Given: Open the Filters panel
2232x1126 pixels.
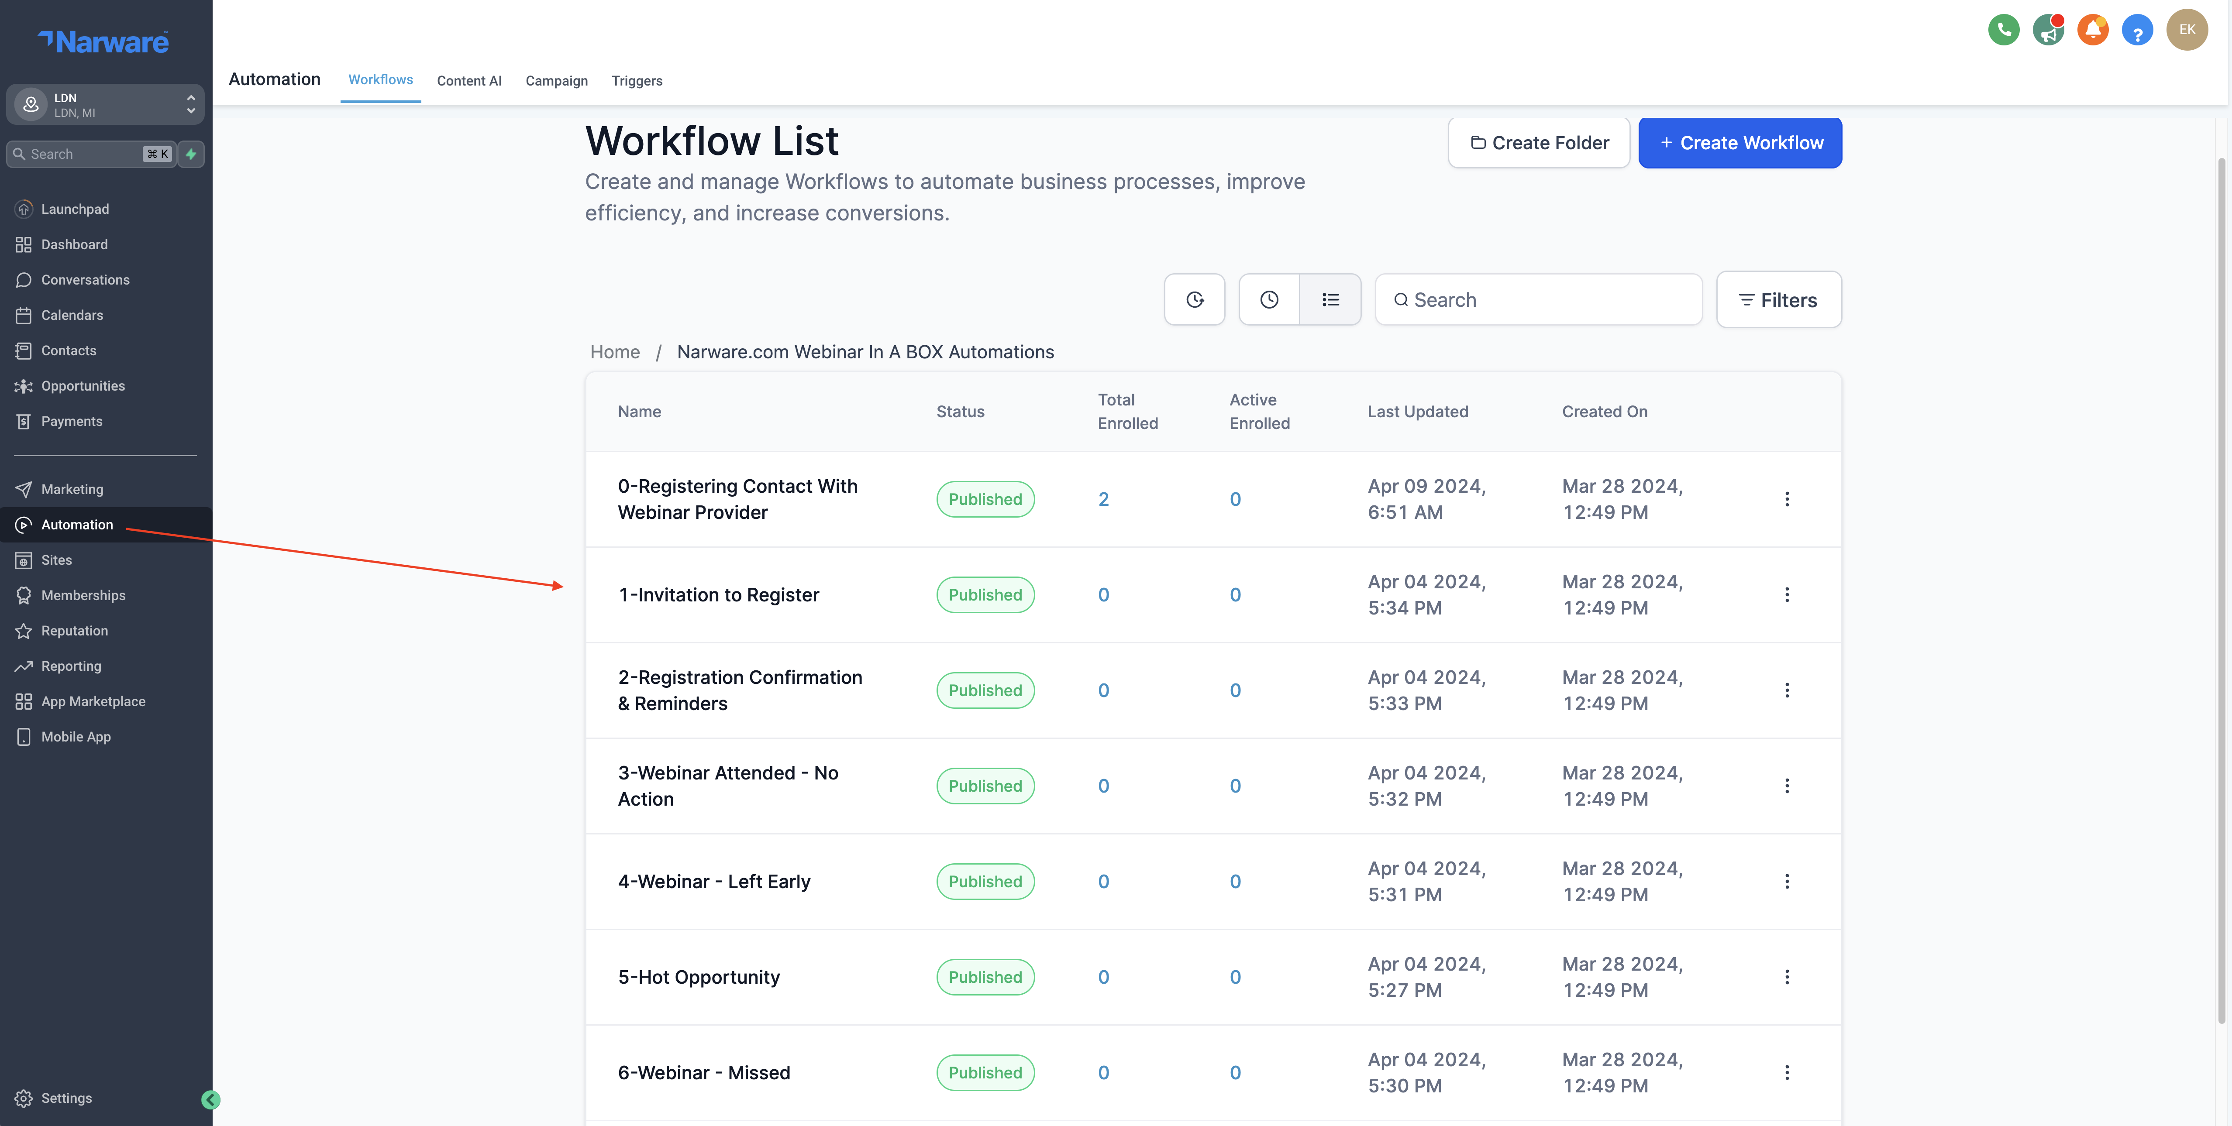Looking at the screenshot, I should click(1779, 300).
